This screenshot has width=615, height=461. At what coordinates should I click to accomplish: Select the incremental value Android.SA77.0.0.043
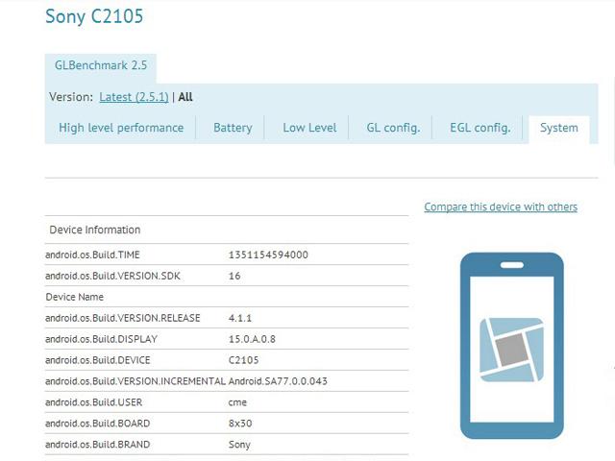[278, 381]
